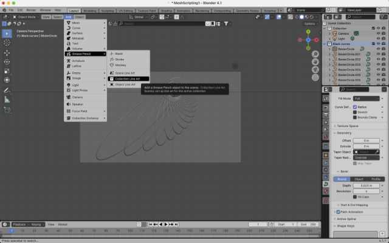The width and height of the screenshot is (389, 243).
Task: Click the eyedropper in Taper Object field
Action: click(x=377, y=152)
